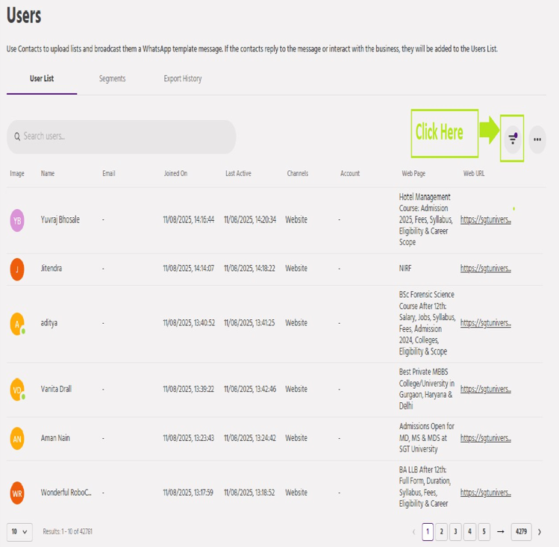Click Yuvraj Bhosale's YB avatar
The width and height of the screenshot is (559, 547).
click(17, 220)
